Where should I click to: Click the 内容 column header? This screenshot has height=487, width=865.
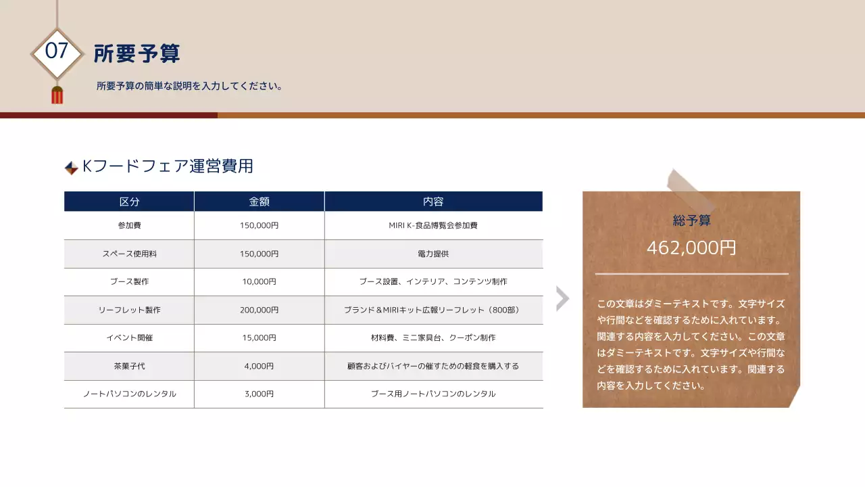click(x=433, y=202)
